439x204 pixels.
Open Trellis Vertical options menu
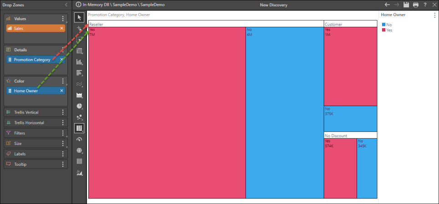pyautogui.click(x=63, y=112)
